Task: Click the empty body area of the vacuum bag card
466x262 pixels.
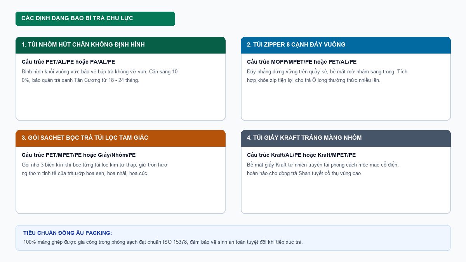Action: (120, 102)
